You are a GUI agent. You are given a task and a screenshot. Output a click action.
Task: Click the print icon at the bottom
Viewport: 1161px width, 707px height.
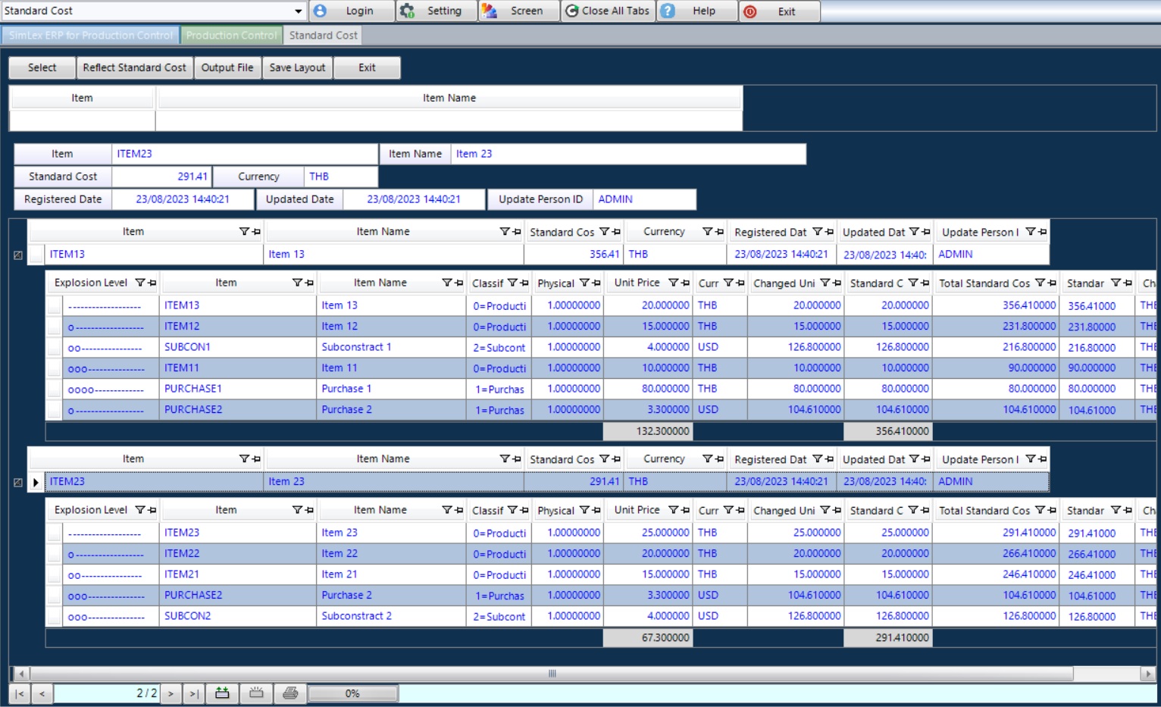[x=289, y=693]
